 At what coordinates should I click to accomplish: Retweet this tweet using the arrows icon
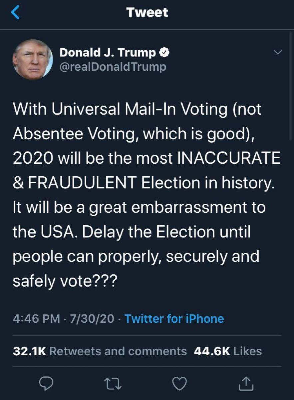click(x=114, y=384)
